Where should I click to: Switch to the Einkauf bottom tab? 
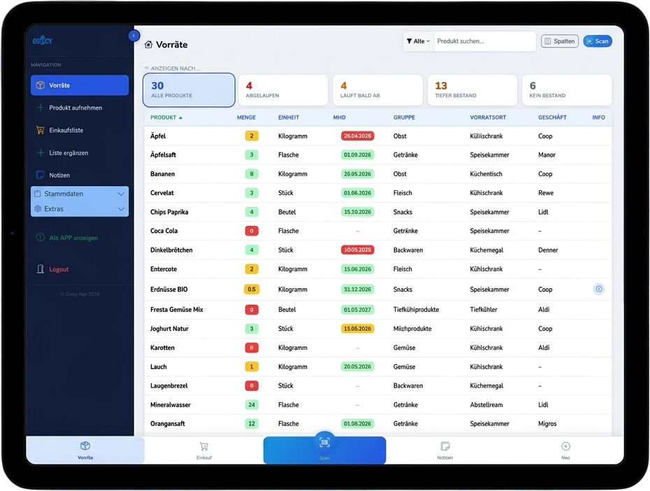(204, 450)
